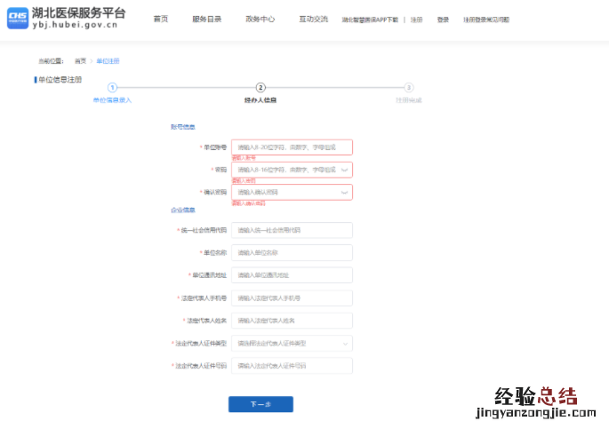
Task: Click 单位注册 breadcrumb item
Action: click(x=108, y=61)
